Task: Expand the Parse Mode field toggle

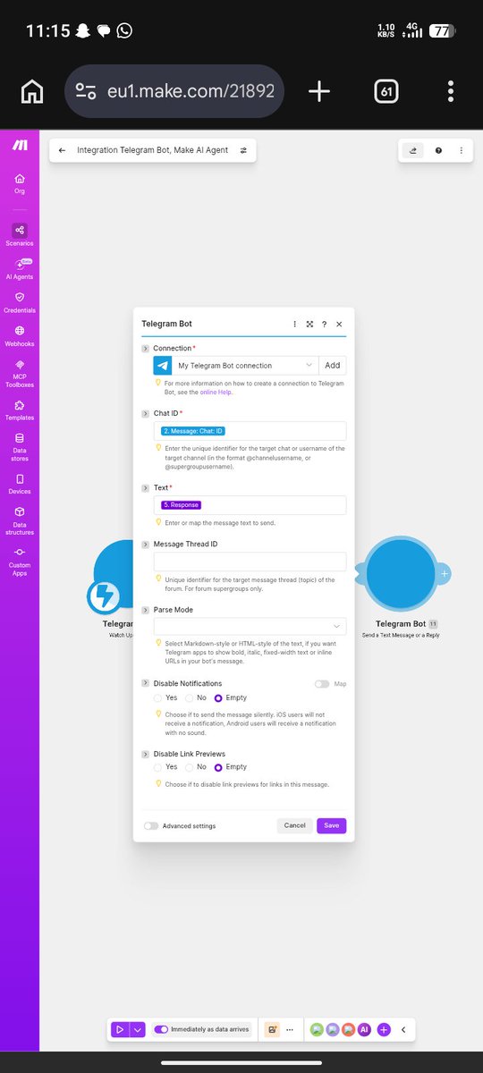Action: point(145,610)
